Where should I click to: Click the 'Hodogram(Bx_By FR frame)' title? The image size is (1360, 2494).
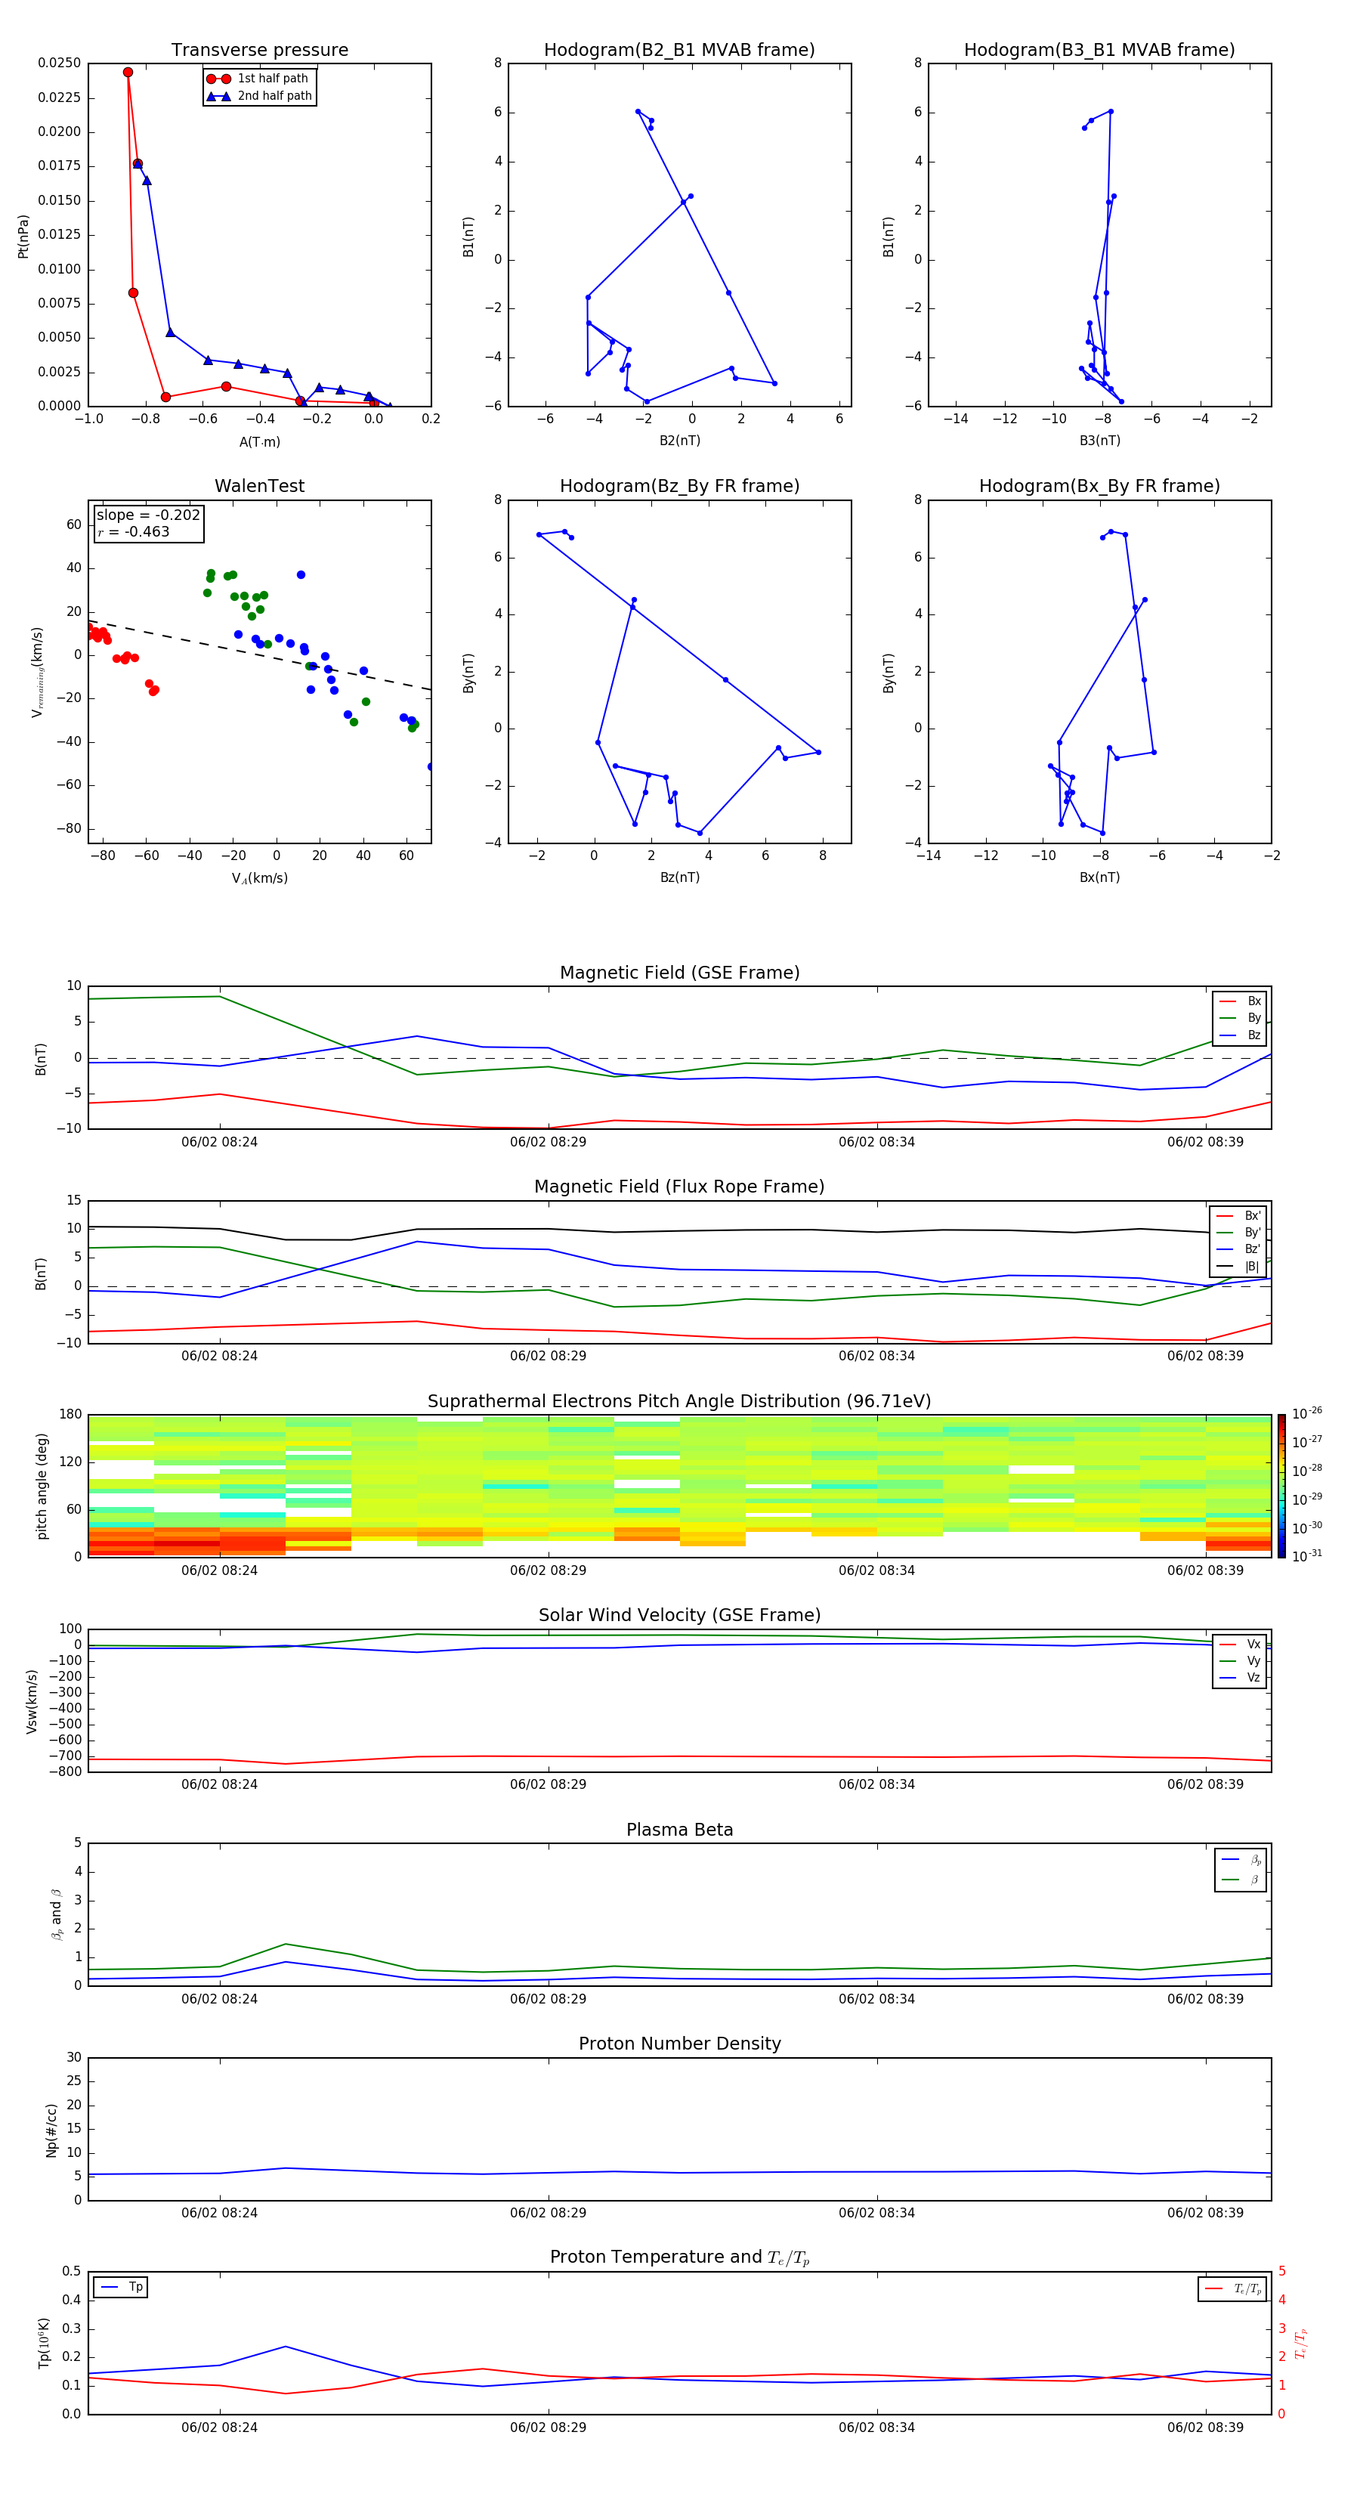point(1099,486)
